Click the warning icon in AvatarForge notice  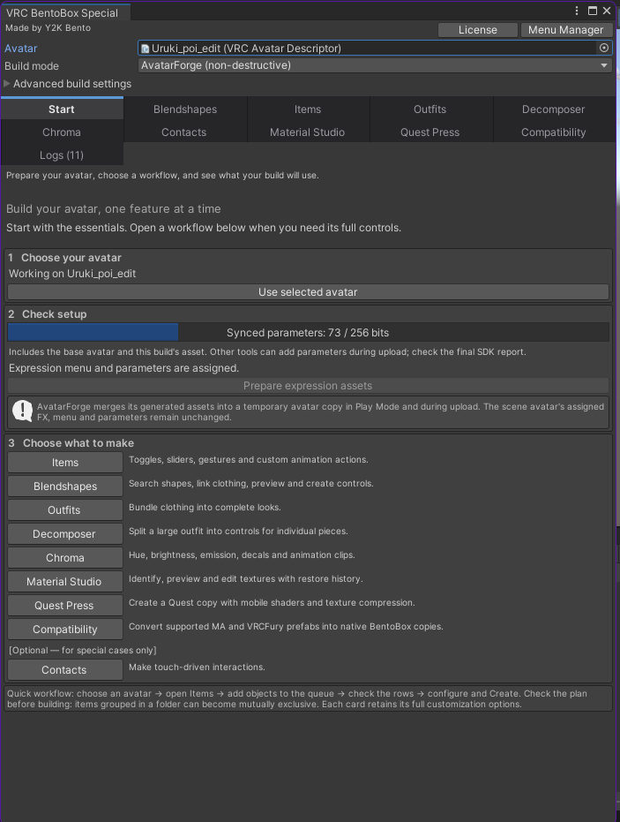click(x=23, y=411)
